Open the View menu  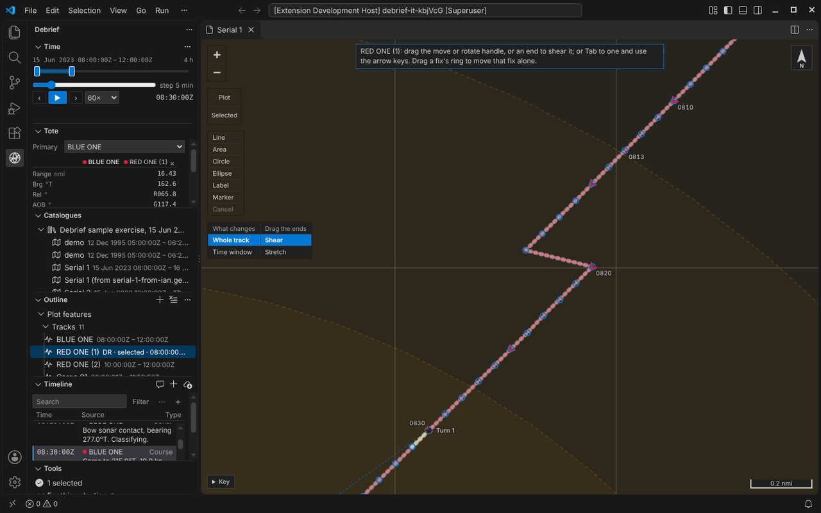[118, 10]
